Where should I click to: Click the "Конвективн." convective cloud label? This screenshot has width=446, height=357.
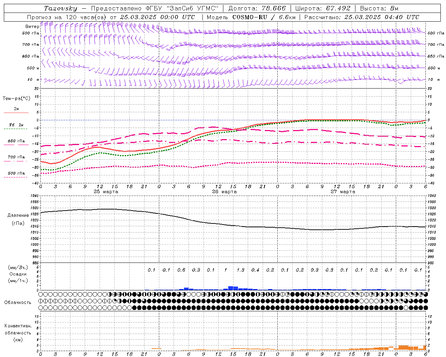(x=18, y=326)
